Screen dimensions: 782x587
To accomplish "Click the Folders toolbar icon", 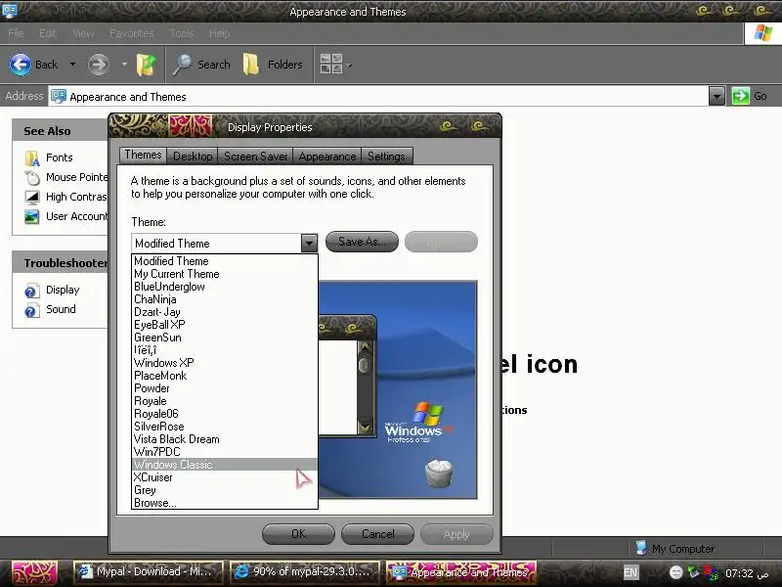I will click(x=251, y=65).
